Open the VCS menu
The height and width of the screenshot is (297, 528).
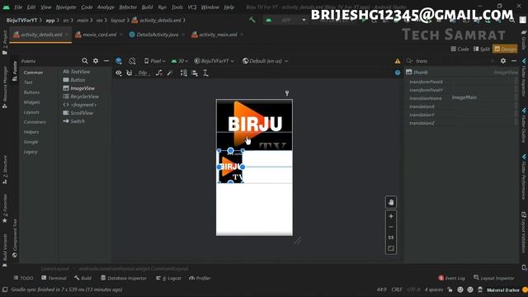pos(192,7)
